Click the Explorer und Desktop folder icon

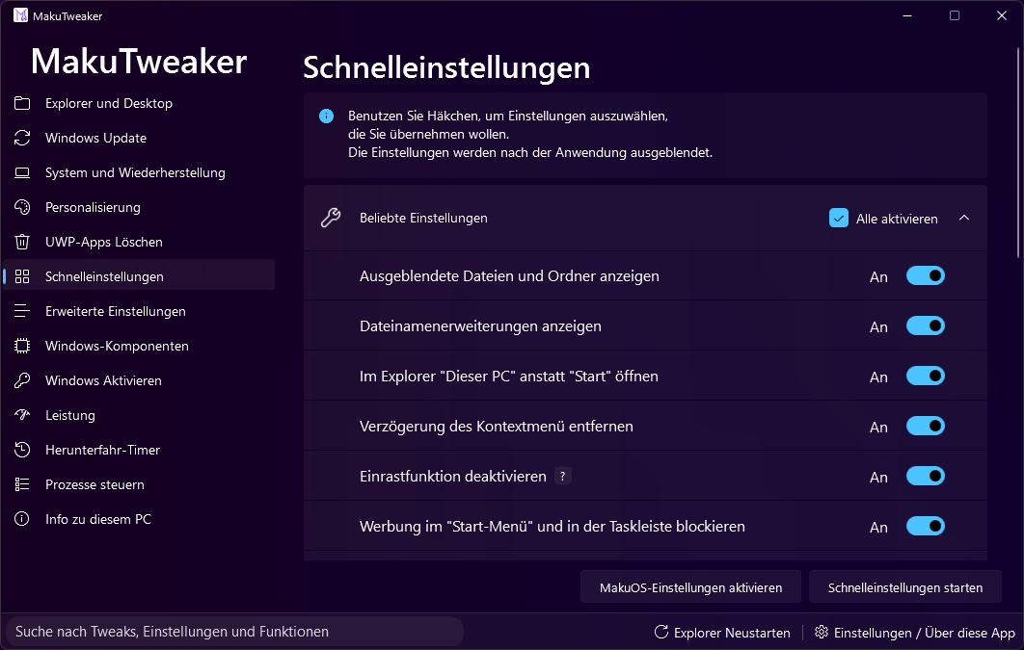coord(22,103)
